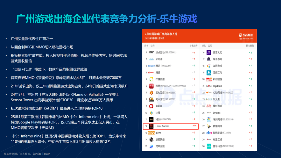Click the rank-up arrow beside 腾讯
Viewport: 281px width, 158px height.
[x=194, y=66]
